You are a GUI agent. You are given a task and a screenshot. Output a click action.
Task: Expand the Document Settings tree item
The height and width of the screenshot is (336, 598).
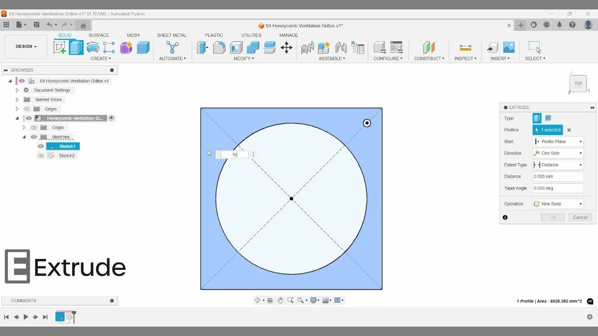tap(16, 90)
